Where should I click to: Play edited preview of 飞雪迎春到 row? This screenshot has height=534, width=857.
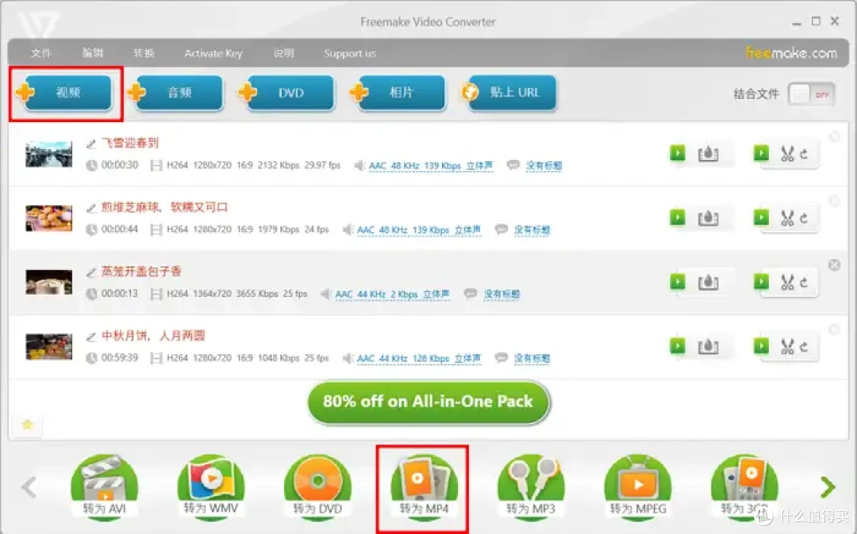[761, 153]
